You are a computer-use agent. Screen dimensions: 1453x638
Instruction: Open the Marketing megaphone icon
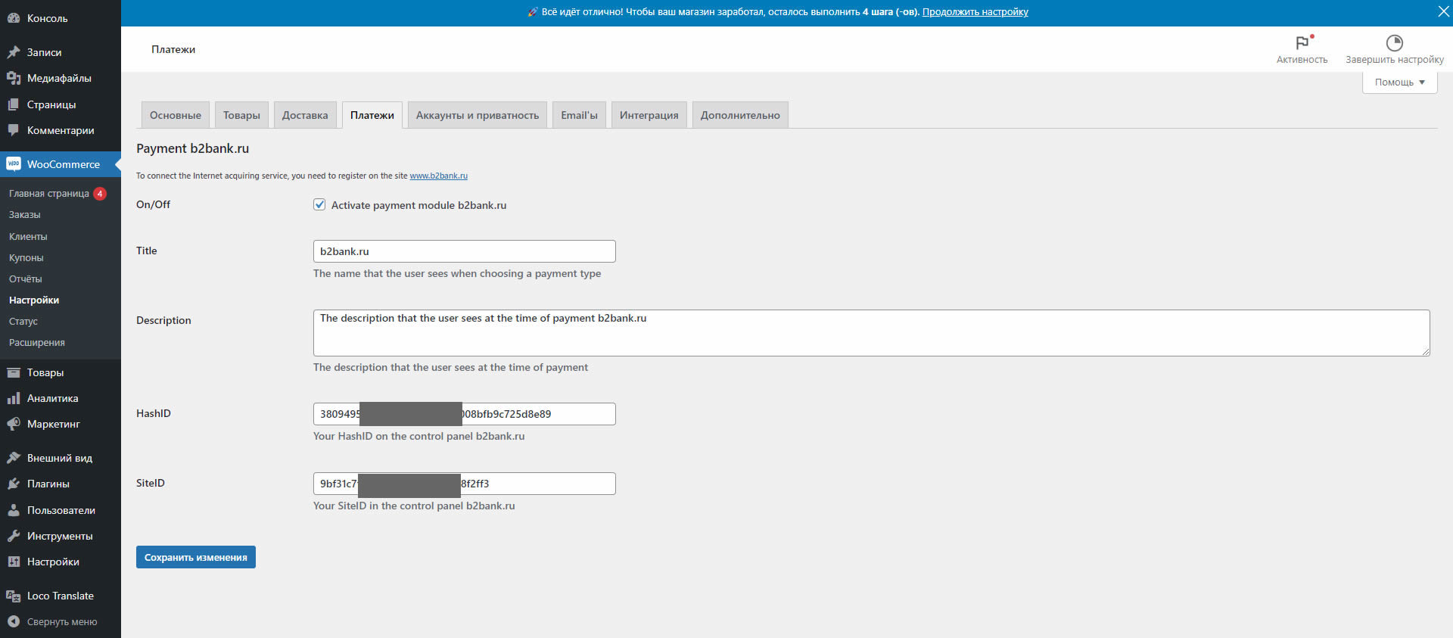[14, 425]
